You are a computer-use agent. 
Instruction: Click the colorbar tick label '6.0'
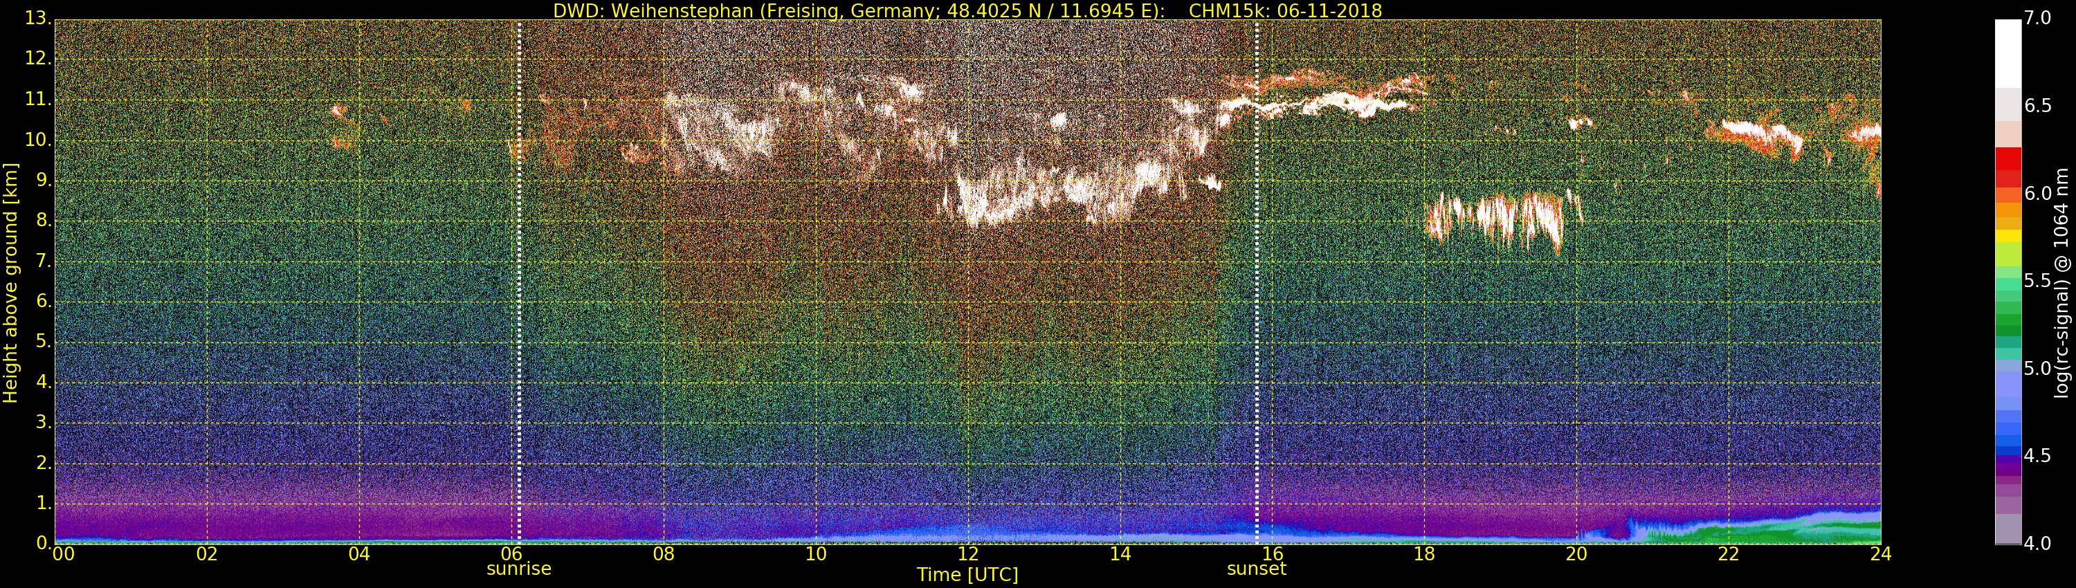(2037, 193)
